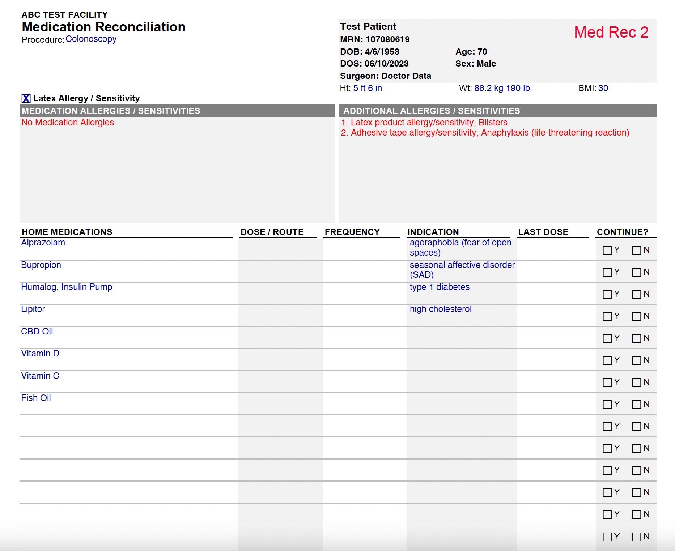The width and height of the screenshot is (675, 551).
Task: Click the Latex product allergy entry
Action: click(x=424, y=123)
